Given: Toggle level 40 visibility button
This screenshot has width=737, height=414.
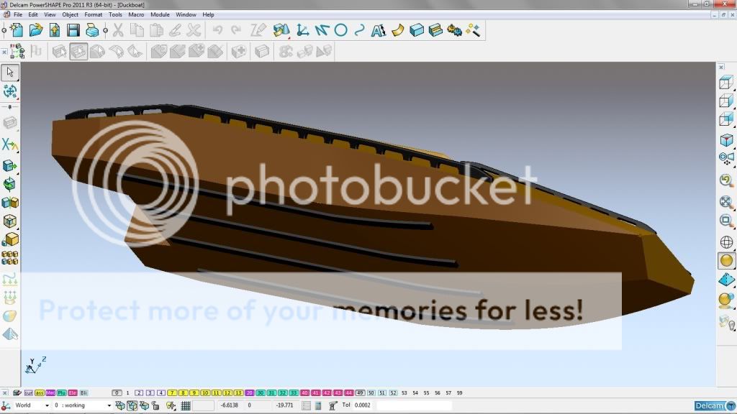Looking at the screenshot, I should click(x=304, y=393).
